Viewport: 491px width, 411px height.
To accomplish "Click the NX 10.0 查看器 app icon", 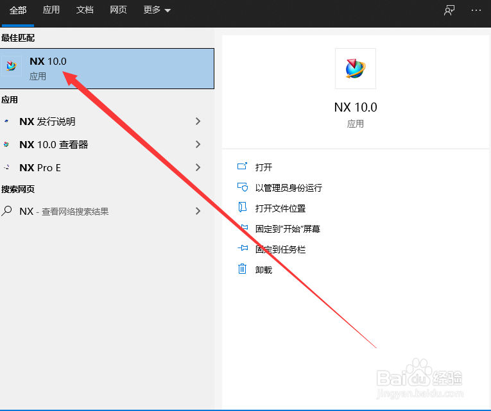I will coord(6,144).
